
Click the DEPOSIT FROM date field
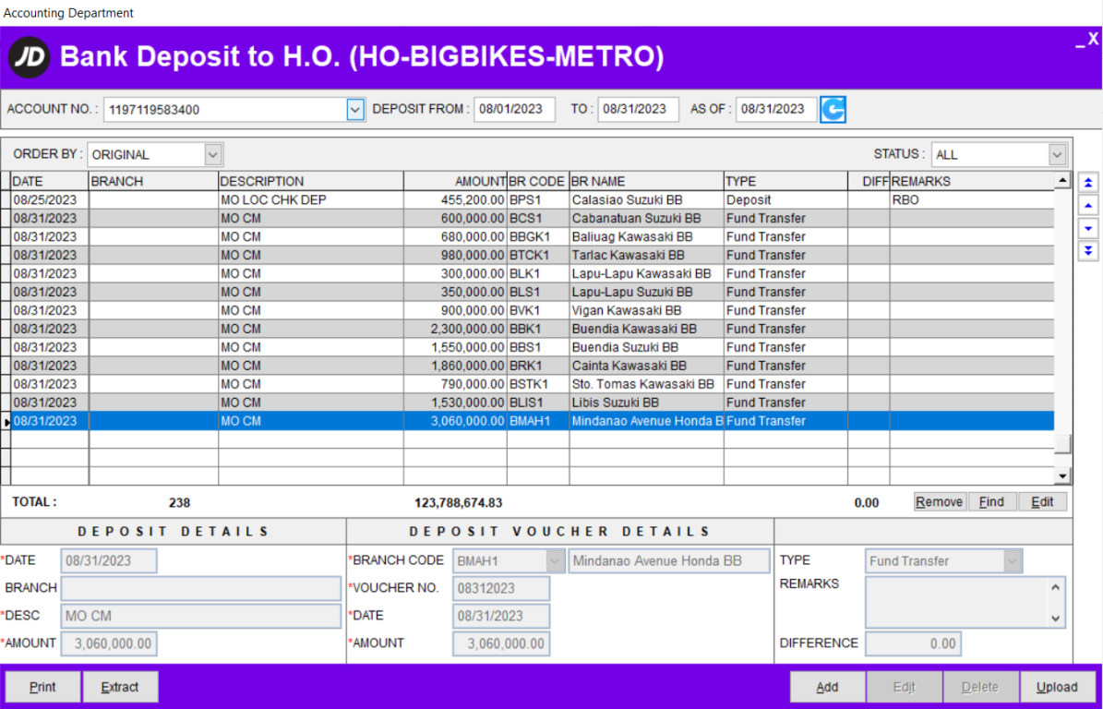click(x=514, y=110)
